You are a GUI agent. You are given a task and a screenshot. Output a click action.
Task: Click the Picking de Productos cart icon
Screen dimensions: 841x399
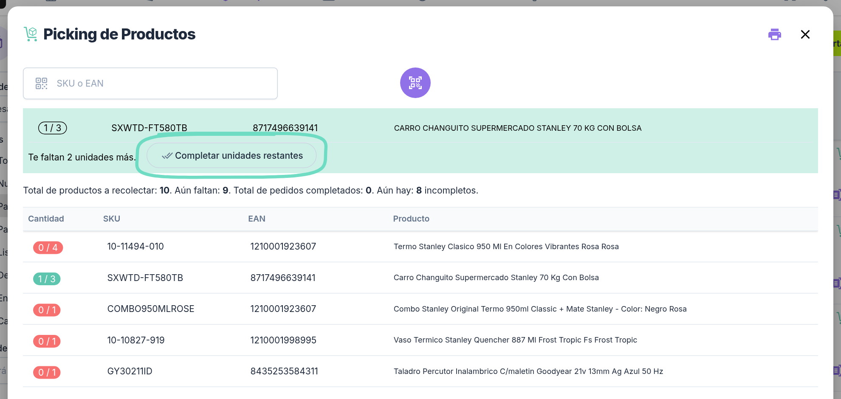(31, 34)
